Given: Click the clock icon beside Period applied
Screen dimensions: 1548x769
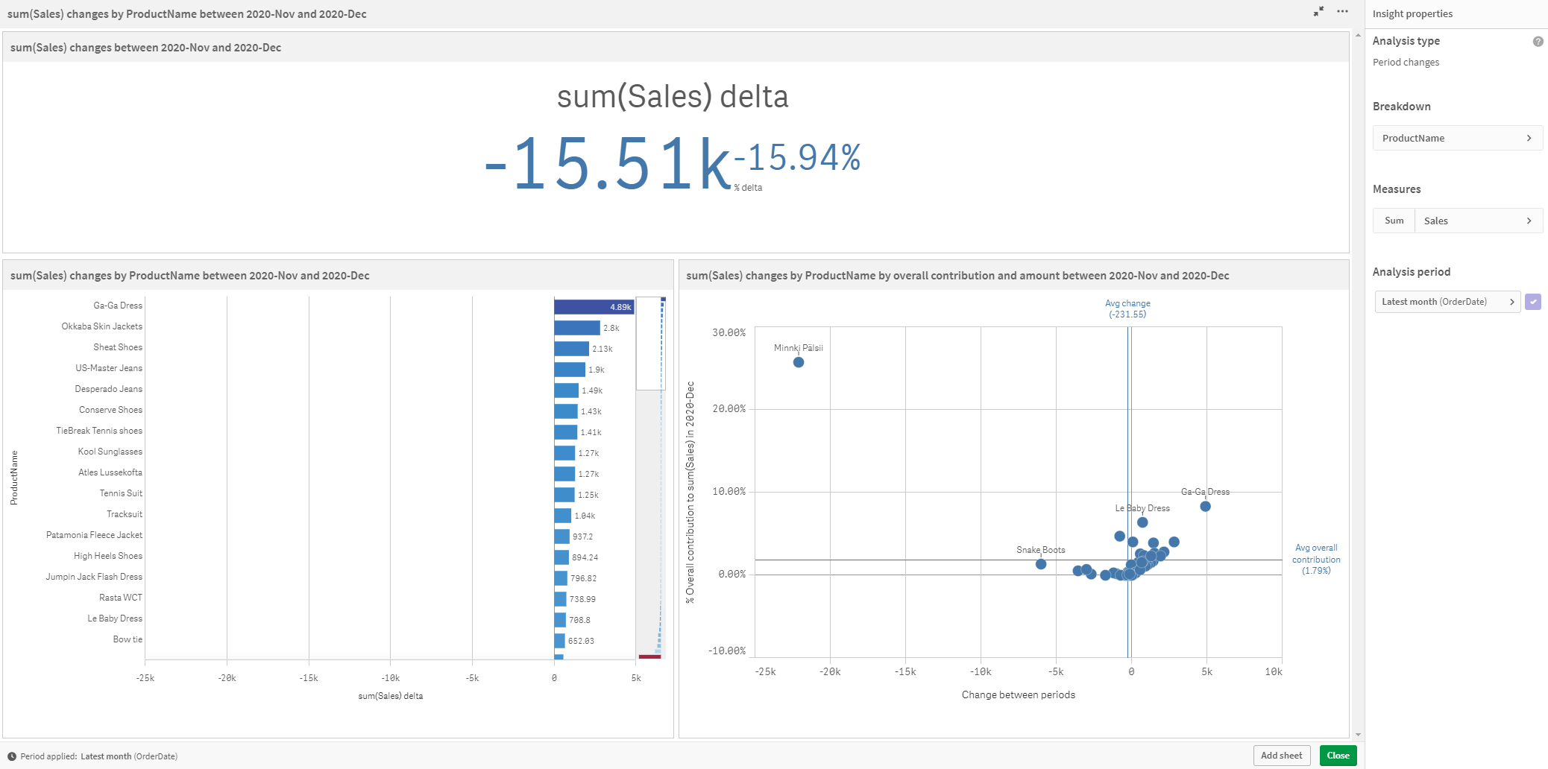Looking at the screenshot, I should (12, 756).
